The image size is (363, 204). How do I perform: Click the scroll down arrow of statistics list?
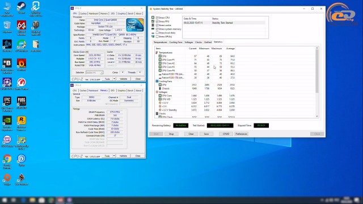[317, 116]
